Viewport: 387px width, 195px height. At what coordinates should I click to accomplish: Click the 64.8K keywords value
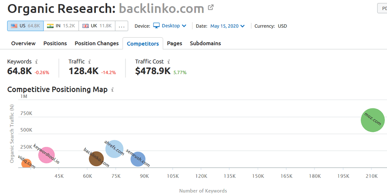tap(20, 71)
